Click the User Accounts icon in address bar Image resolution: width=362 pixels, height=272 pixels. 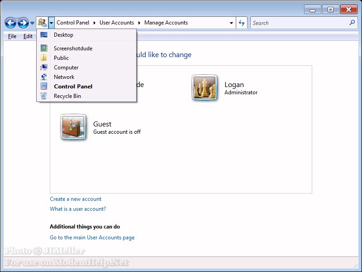pos(42,23)
